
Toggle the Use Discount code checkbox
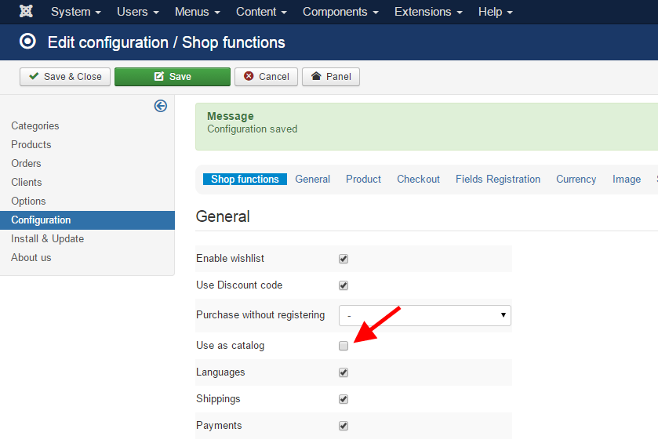point(344,285)
